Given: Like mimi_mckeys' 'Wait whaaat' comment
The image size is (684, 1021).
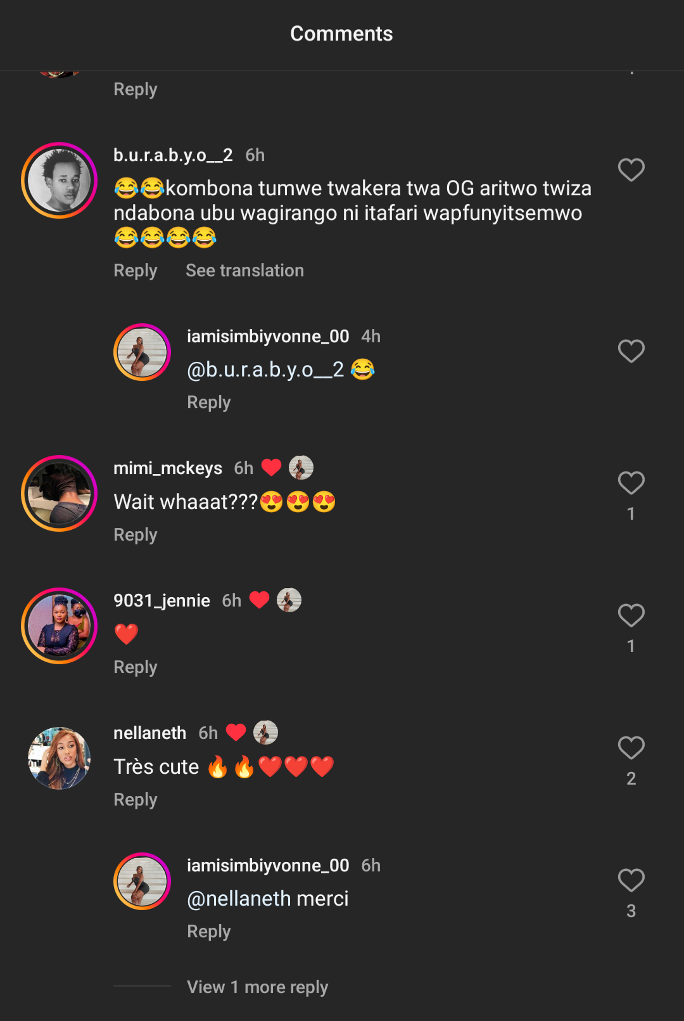Looking at the screenshot, I should coord(631,484).
